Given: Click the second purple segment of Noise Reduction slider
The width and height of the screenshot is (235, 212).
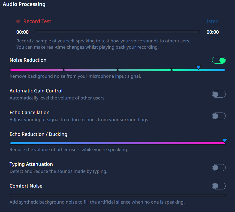Looking at the screenshot, I should [91, 70].
